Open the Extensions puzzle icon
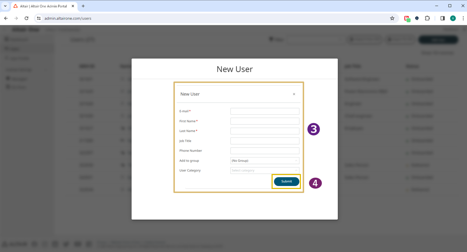Viewport: 467px width, 252px height. [427, 18]
